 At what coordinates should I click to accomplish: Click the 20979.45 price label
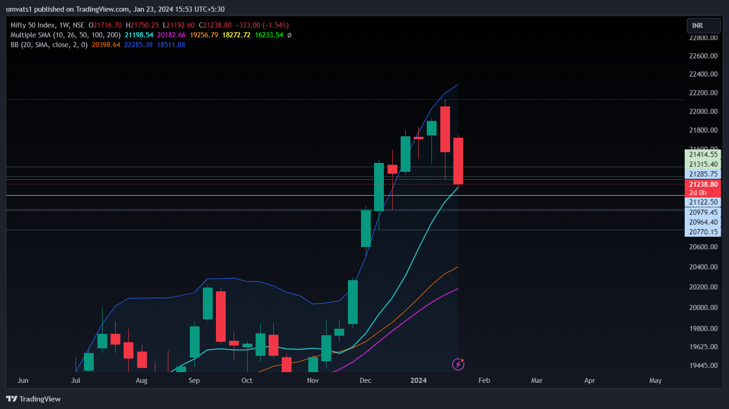703,212
